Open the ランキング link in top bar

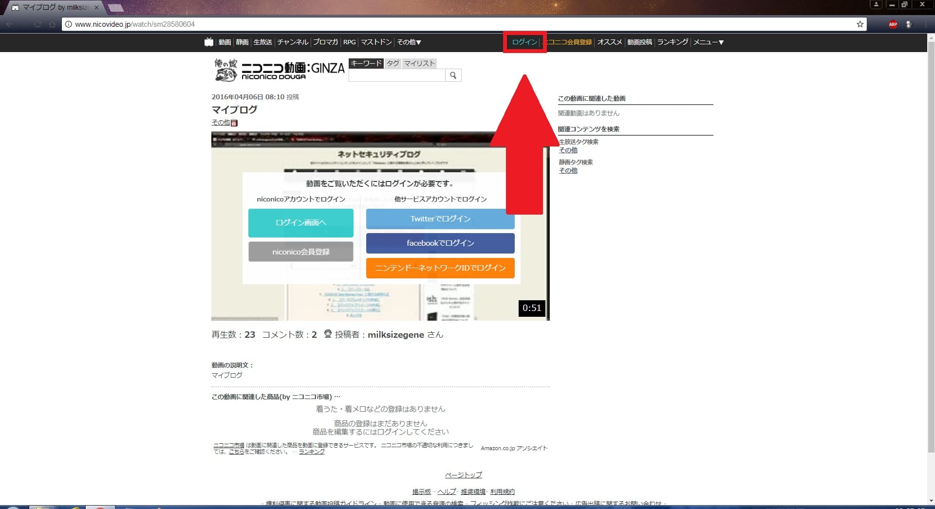673,42
